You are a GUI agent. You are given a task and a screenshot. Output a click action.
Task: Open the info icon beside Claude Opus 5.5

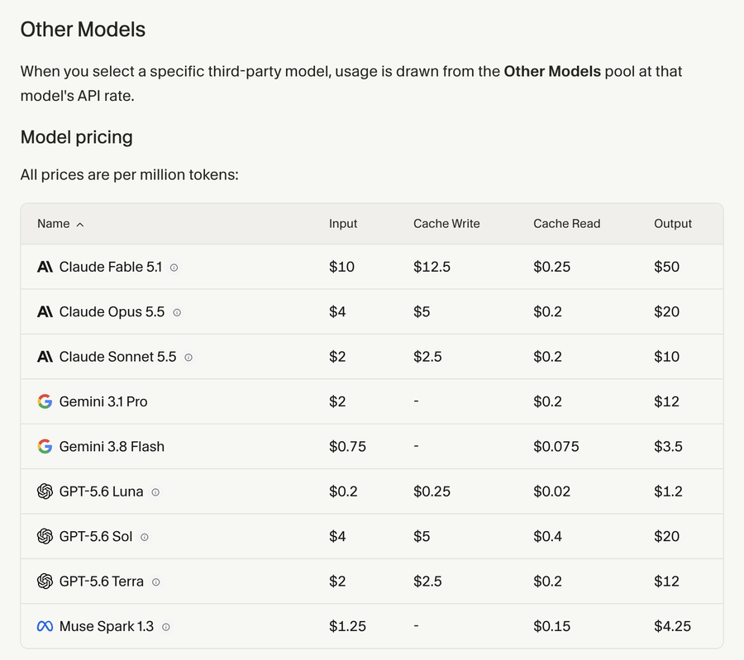point(177,312)
